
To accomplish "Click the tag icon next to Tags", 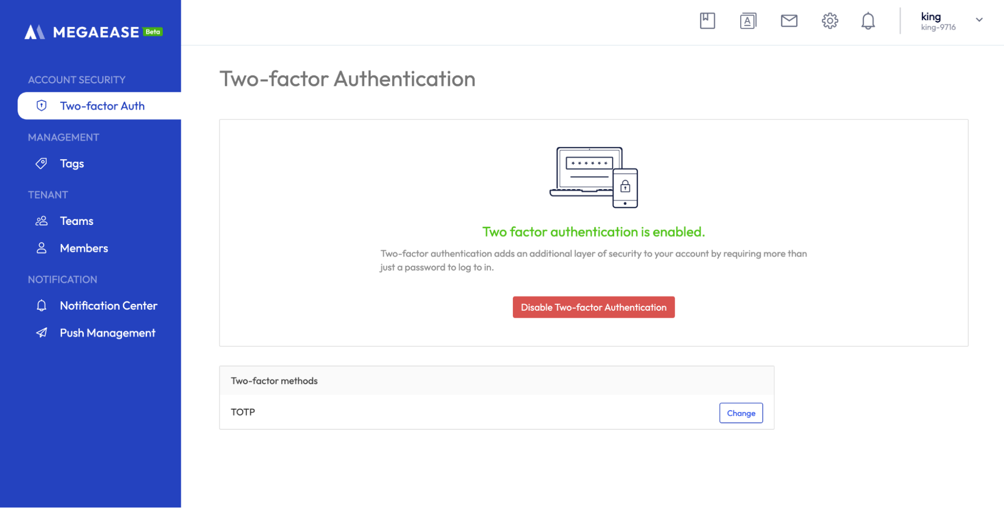I will coord(42,164).
